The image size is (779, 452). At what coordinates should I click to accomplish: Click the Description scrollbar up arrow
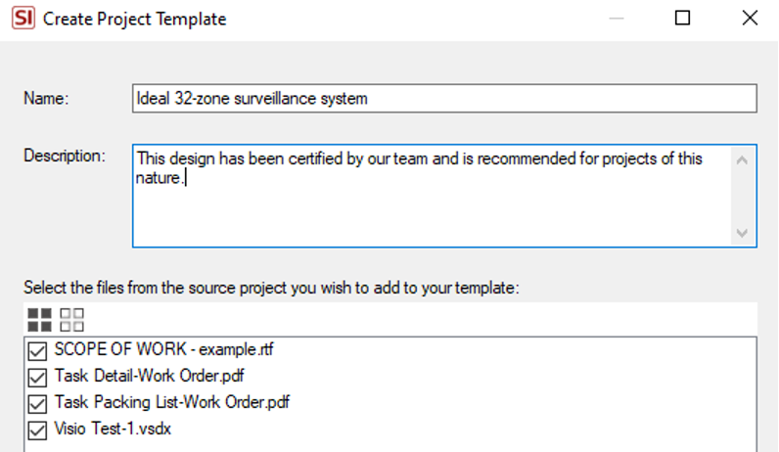742,159
